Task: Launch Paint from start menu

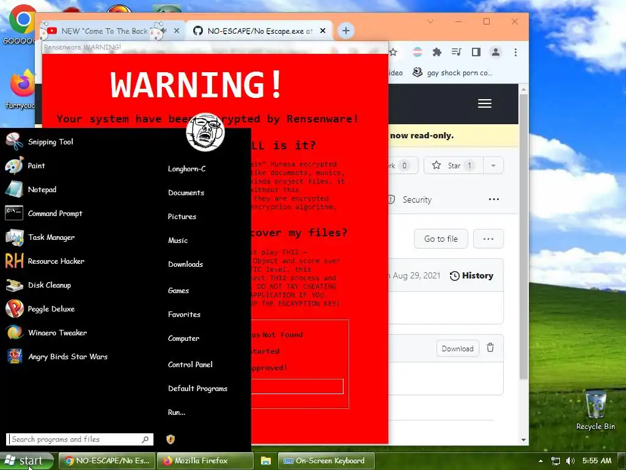Action: [24, 166]
